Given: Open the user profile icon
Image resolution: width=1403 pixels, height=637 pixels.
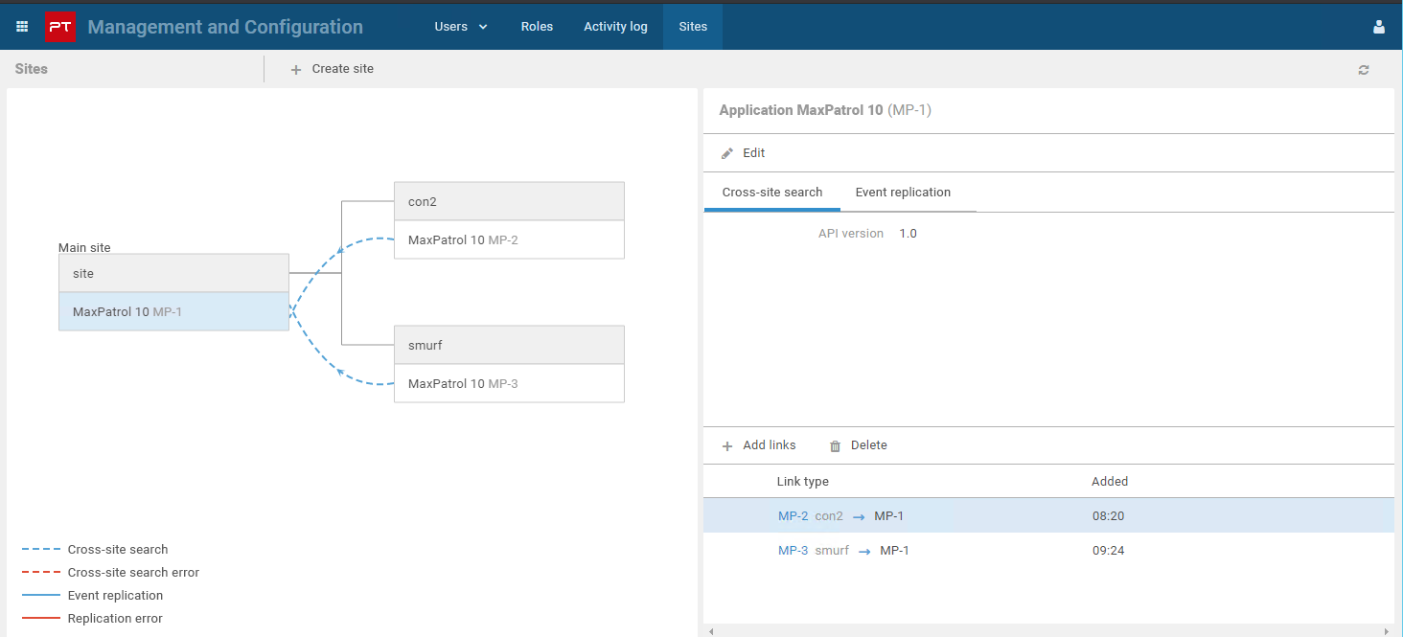Looking at the screenshot, I should [1379, 27].
